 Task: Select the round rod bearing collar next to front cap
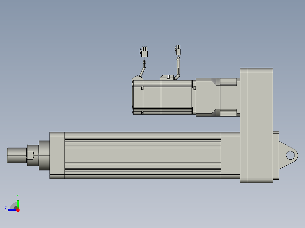pos(44,155)
